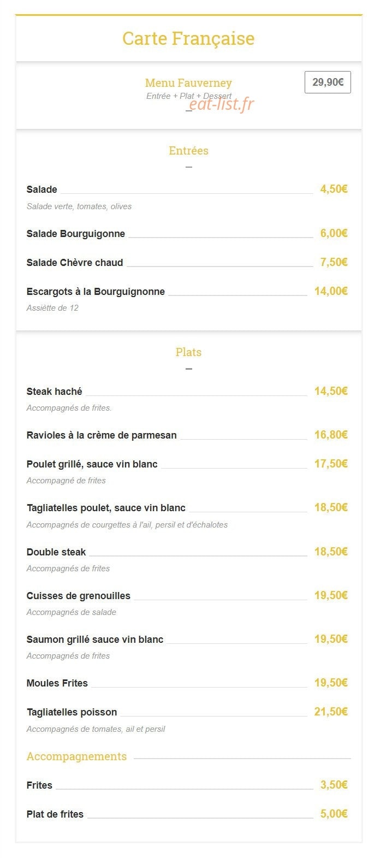Image resolution: width=380 pixels, height=858 pixels.
Task: Click Escargots à la Bourguignonne dish
Action: [96, 292]
